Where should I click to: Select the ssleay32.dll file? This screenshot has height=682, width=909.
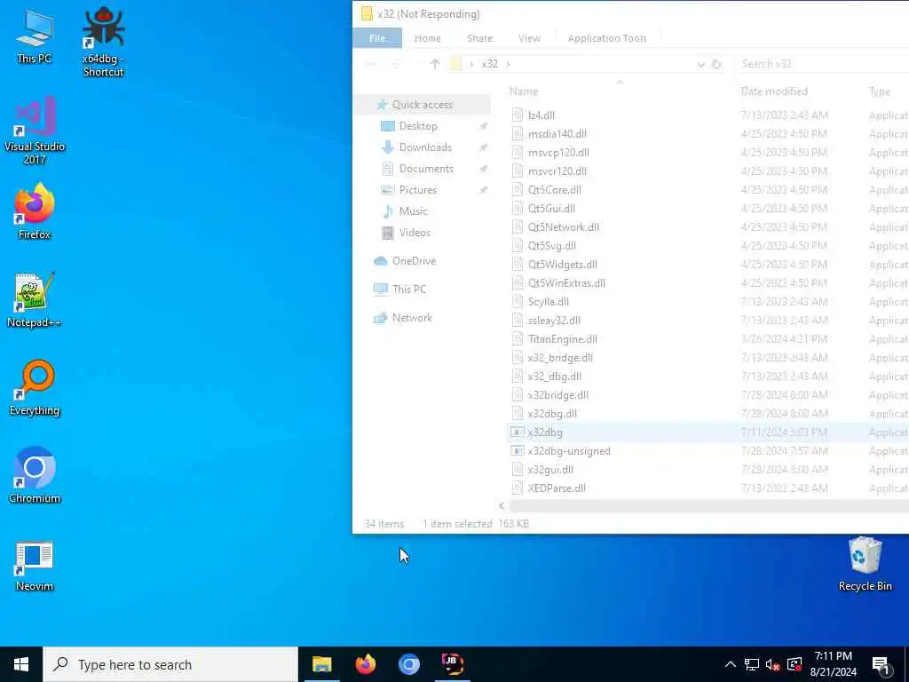click(554, 321)
